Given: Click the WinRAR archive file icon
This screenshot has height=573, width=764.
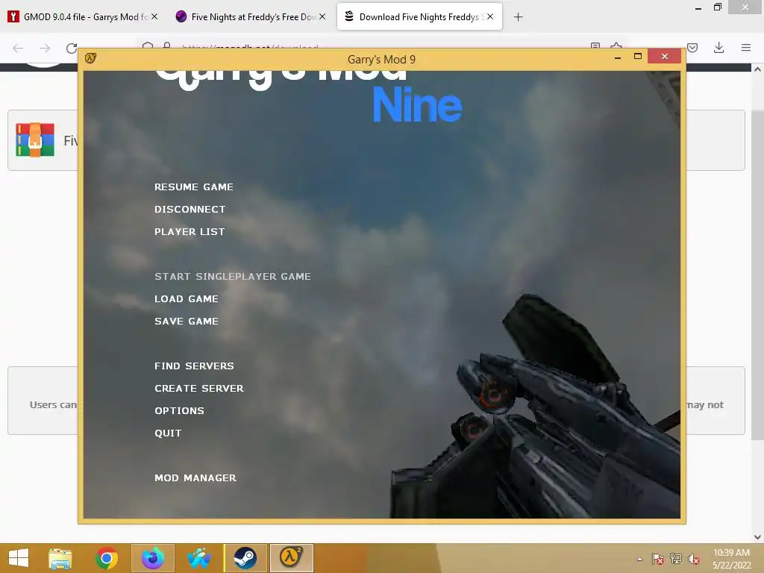Looking at the screenshot, I should [x=34, y=140].
